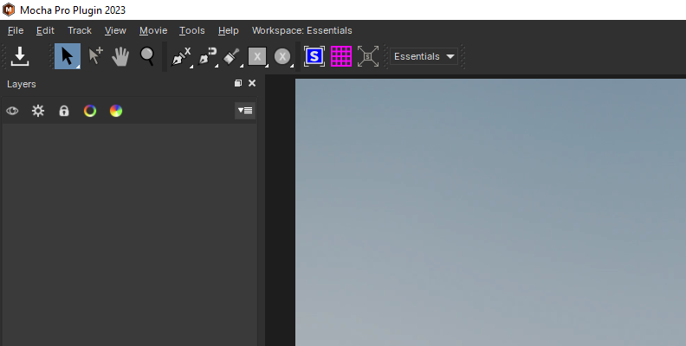
Task: Close the Layers panel
Action: click(252, 83)
